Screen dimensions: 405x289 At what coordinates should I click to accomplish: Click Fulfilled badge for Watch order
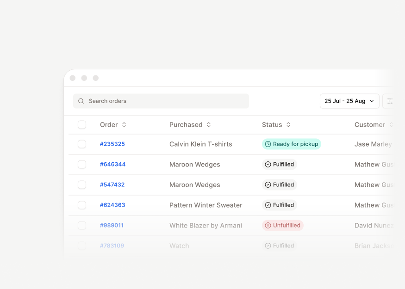pyautogui.click(x=280, y=246)
